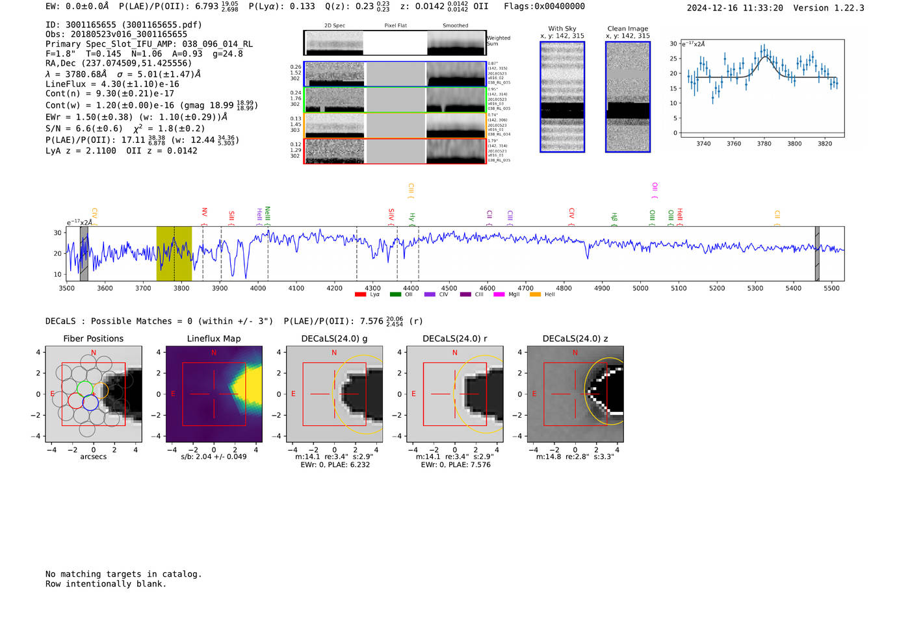Image resolution: width=910 pixels, height=619 pixels.
Task: Click the yellow highlighted band in the spectrum
Action: [x=174, y=254]
